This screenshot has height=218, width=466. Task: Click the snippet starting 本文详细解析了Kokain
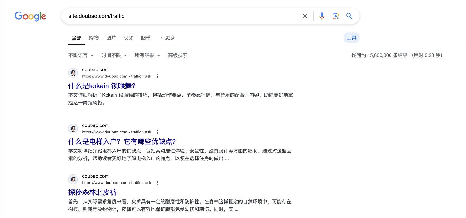click(x=181, y=99)
